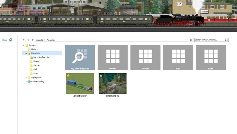Screen dimensions: 237x134
Task: Select the Rail folder in tree
Action: pos(36,69)
